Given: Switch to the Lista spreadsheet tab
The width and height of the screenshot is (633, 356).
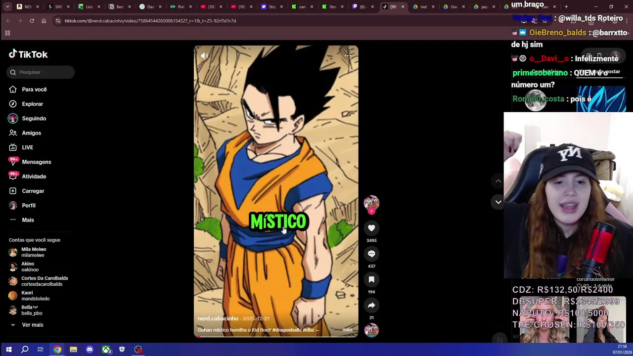Looking at the screenshot, I should click(x=89, y=7).
